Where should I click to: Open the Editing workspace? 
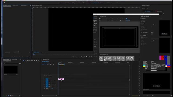click(73, 3)
